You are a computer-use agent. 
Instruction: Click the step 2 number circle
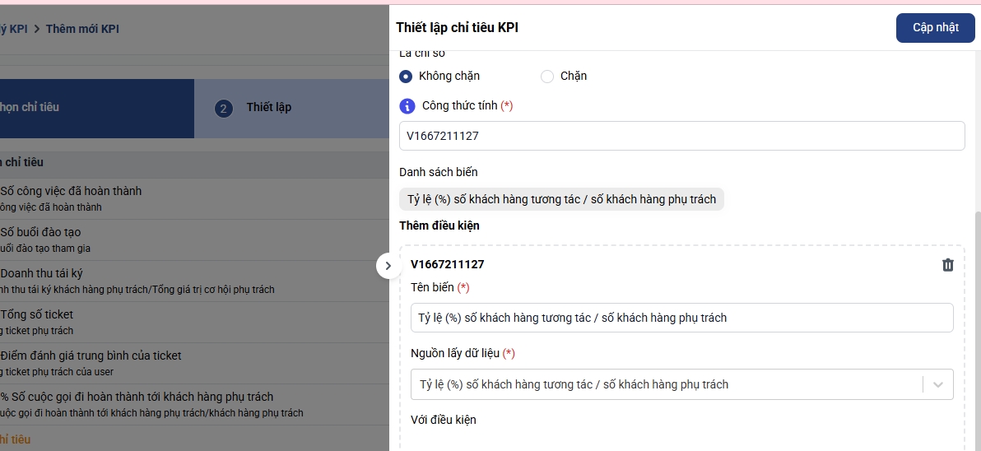pos(224,108)
